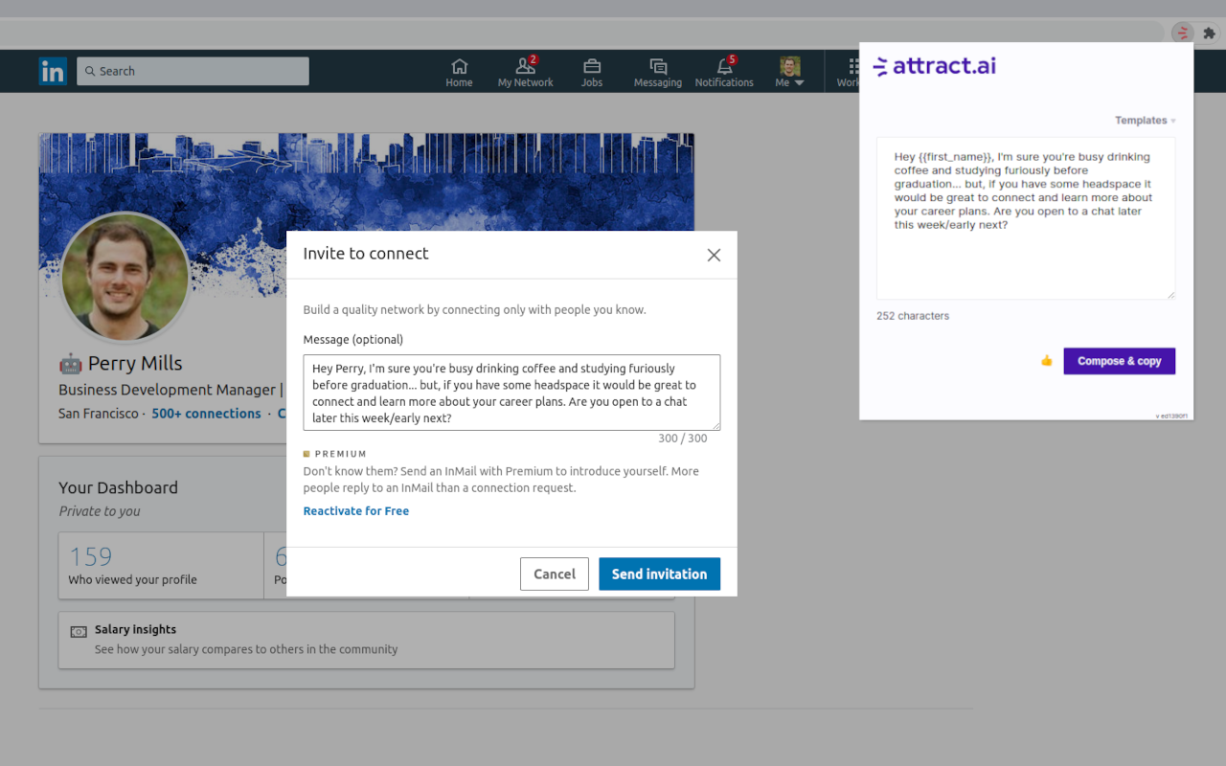Screen dimensions: 1226x766
Task: Click the Salary insights briefcase icon
Action: tap(78, 630)
